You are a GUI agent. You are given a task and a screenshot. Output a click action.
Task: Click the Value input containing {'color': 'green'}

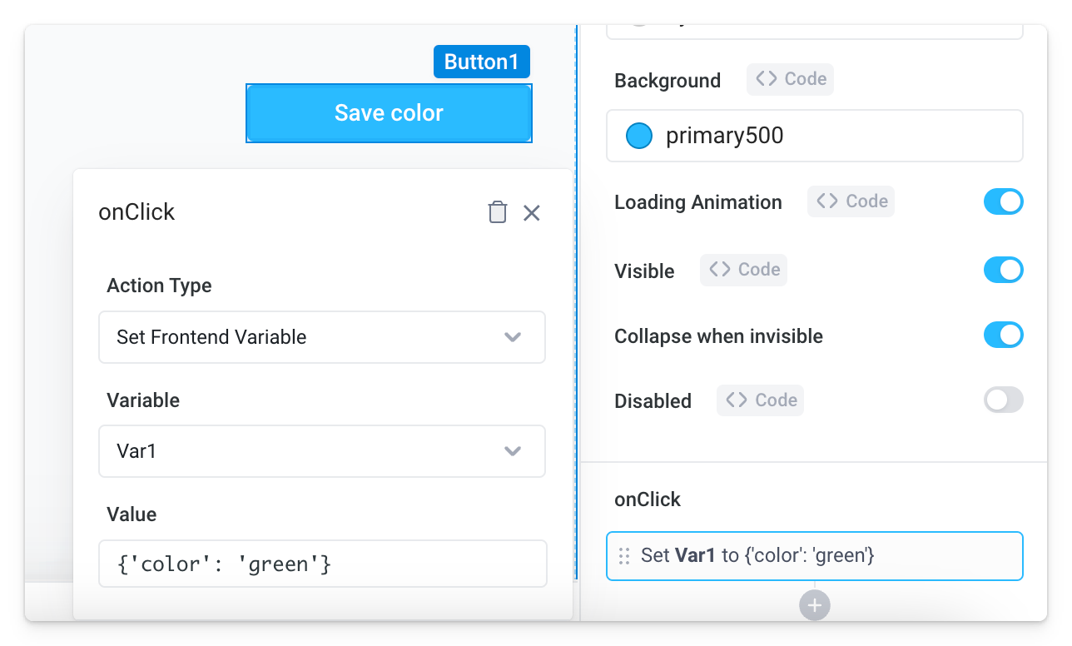(x=322, y=564)
